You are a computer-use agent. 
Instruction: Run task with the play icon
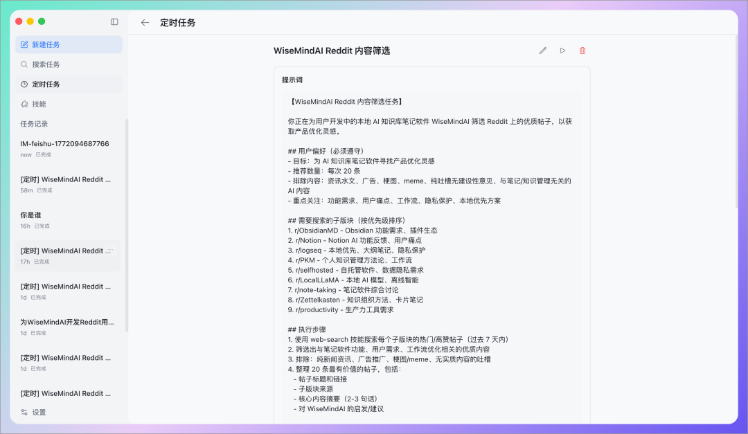[x=562, y=51]
